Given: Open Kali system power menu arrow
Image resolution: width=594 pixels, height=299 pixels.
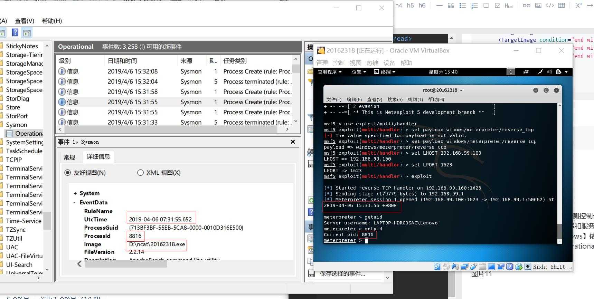Looking at the screenshot, I should (x=566, y=72).
